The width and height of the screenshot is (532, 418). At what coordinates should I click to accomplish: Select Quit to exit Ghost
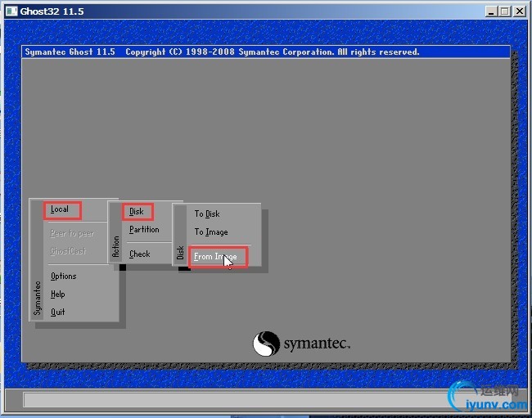point(57,312)
